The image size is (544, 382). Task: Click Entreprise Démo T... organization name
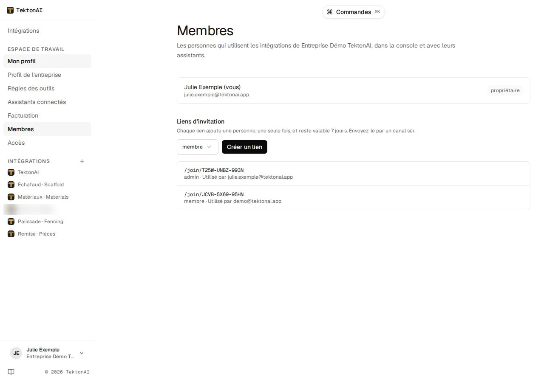tap(50, 357)
